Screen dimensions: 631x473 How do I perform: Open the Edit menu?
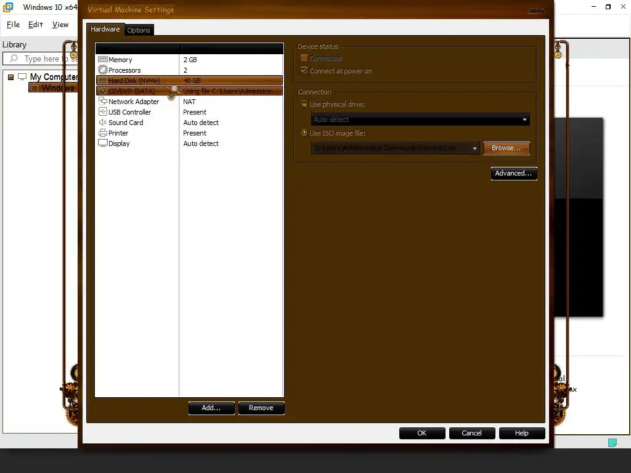35,25
